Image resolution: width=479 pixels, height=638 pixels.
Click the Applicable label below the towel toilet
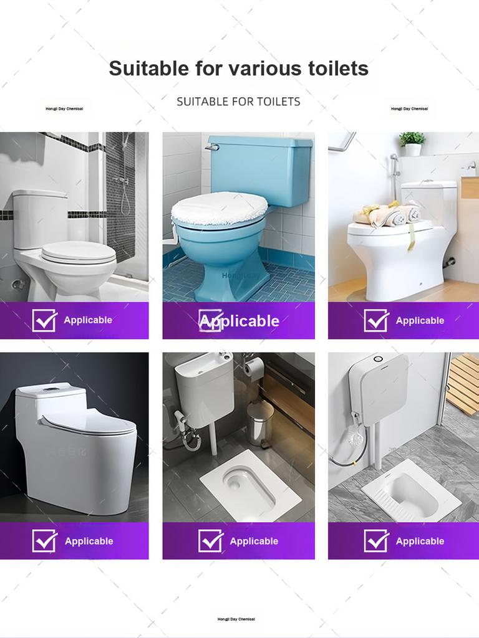click(420, 321)
